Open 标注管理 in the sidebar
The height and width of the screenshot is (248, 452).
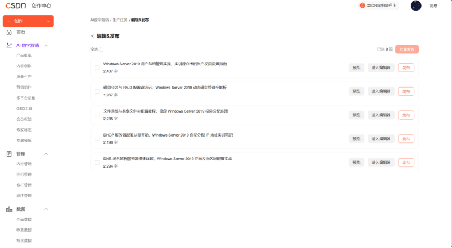[24, 196]
